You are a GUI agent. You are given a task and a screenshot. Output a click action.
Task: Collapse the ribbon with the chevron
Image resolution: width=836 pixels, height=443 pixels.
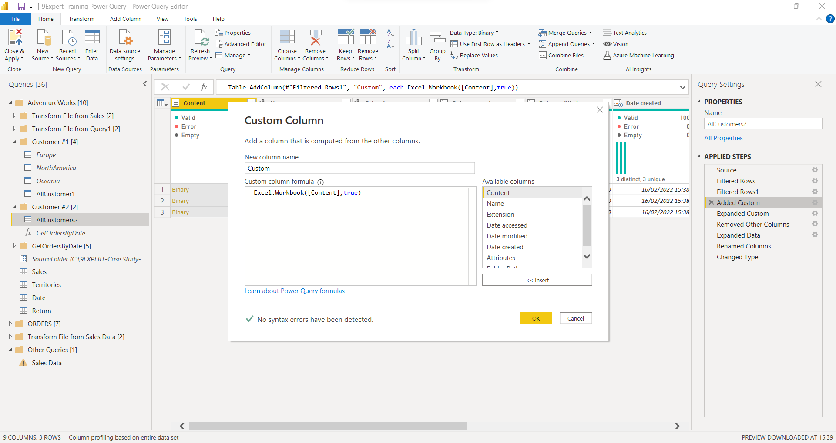point(818,19)
